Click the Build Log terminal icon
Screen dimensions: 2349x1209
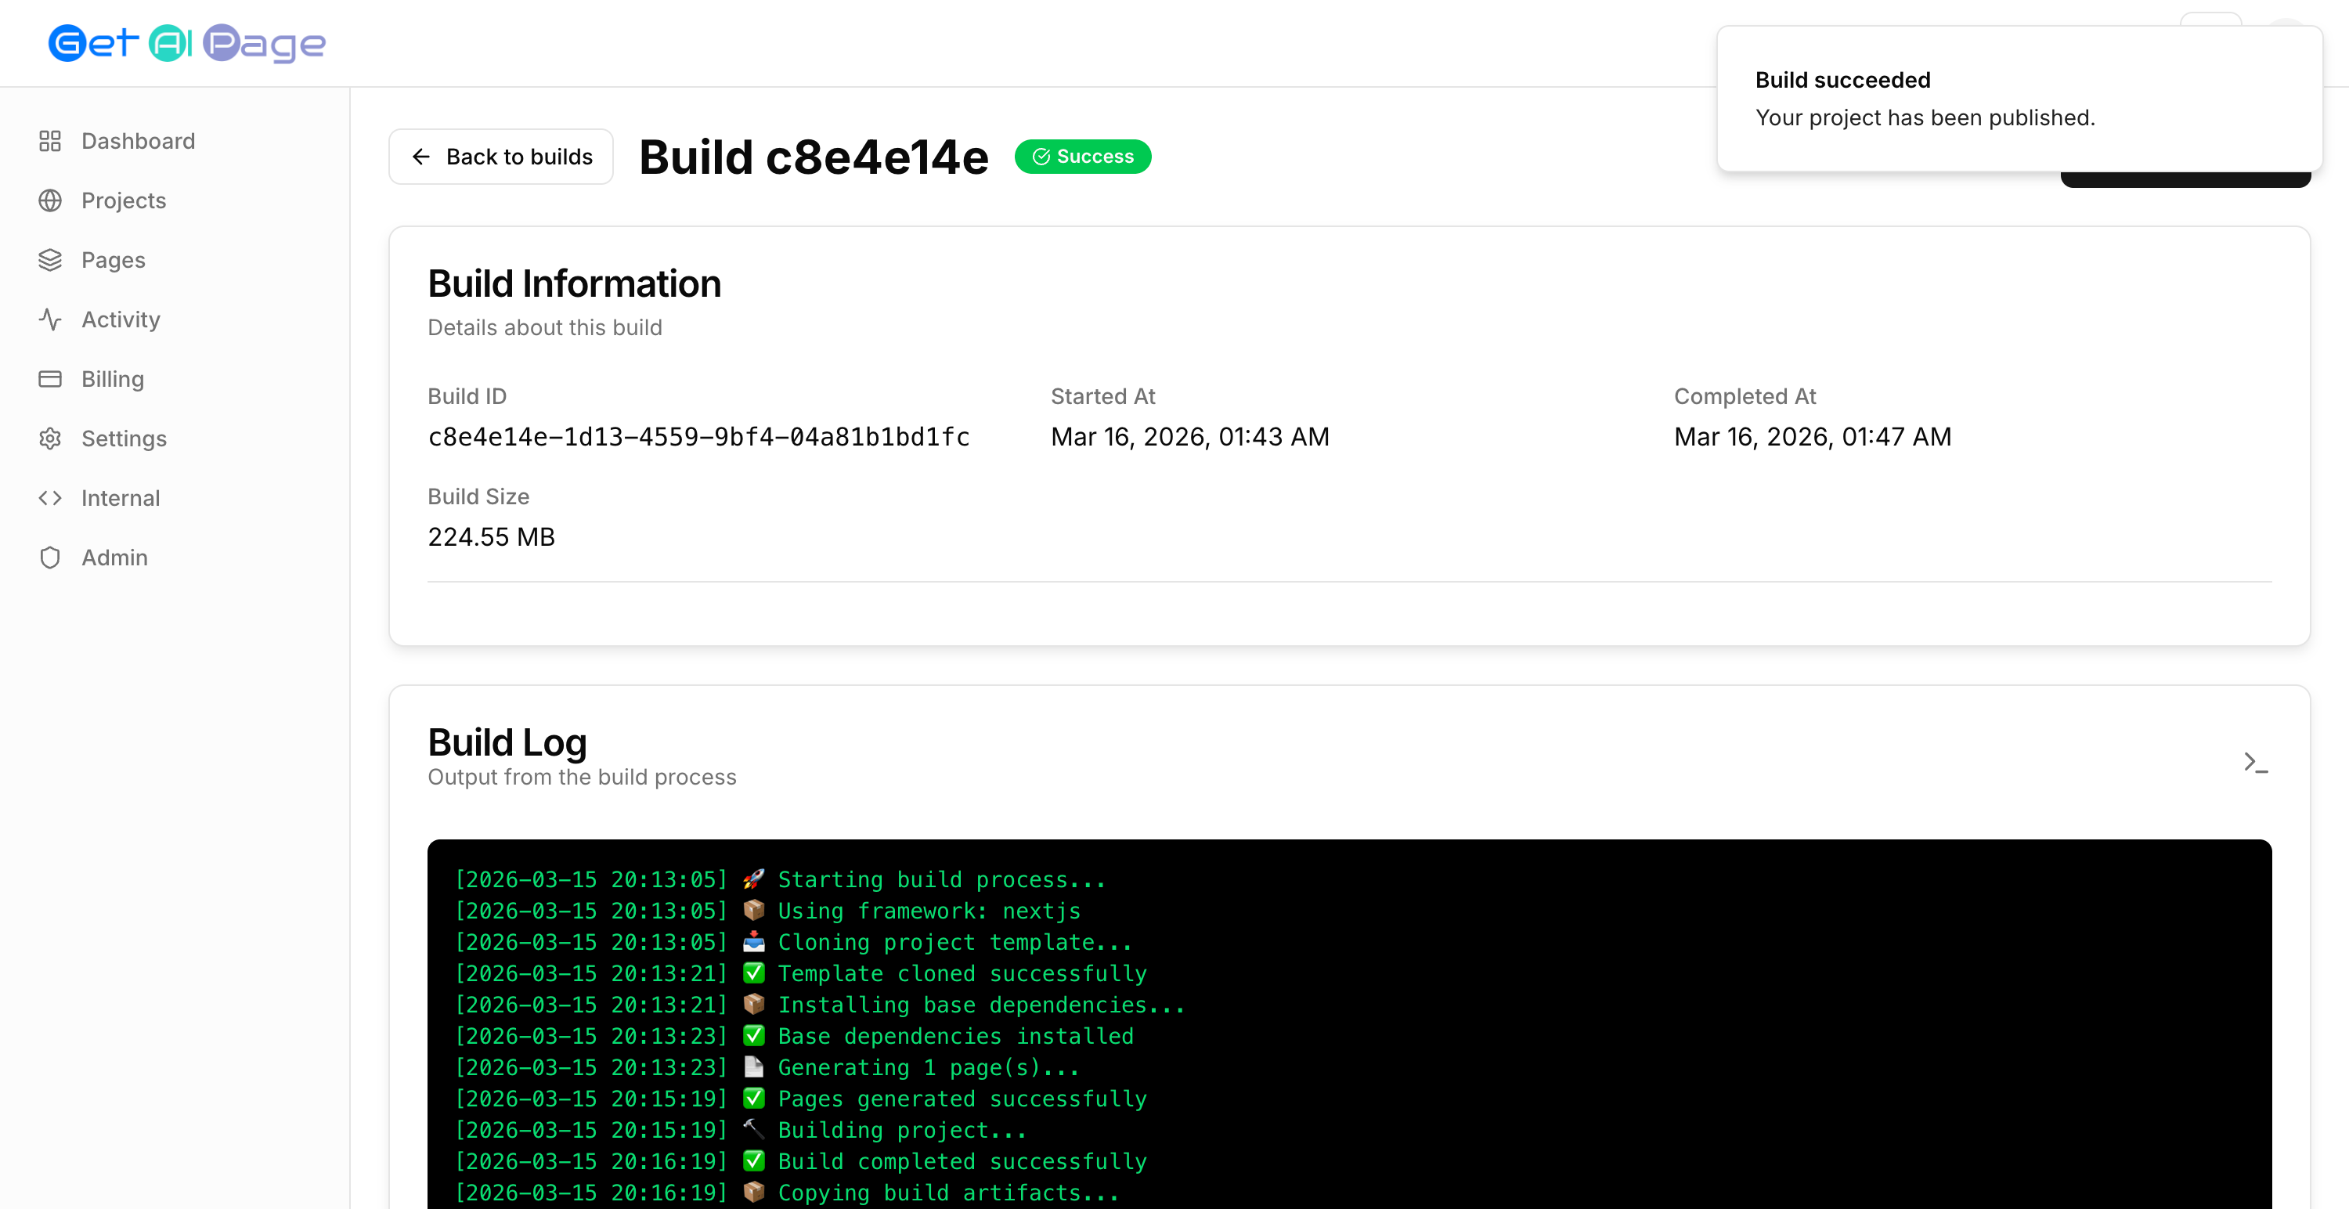[2254, 762]
